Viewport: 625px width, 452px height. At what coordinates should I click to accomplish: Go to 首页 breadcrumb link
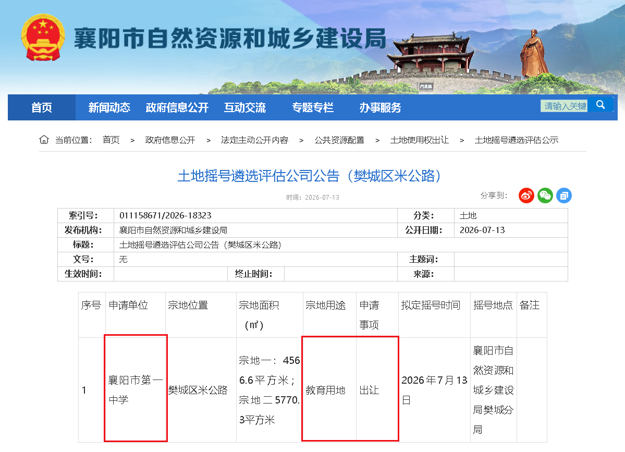coord(111,140)
